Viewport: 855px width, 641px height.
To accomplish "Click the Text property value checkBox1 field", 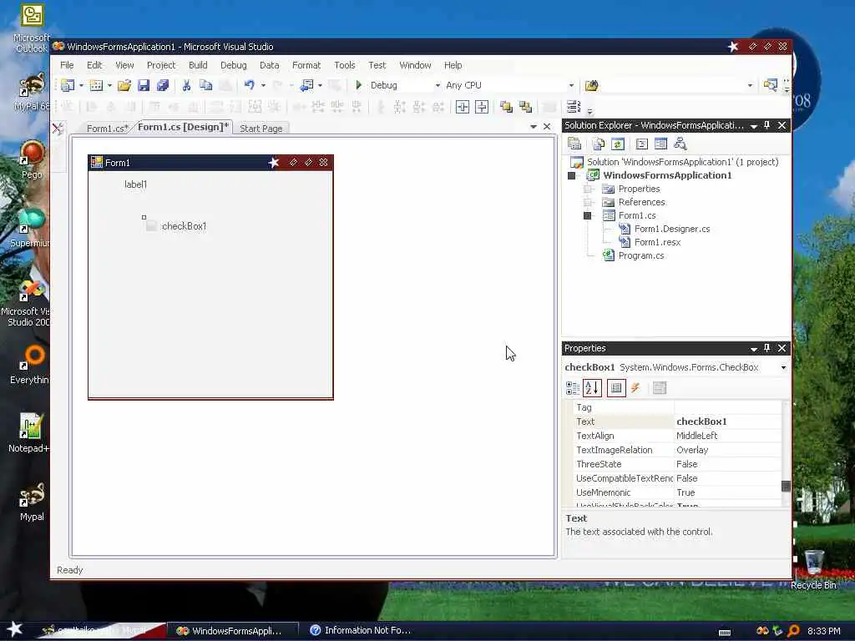I will tap(728, 421).
